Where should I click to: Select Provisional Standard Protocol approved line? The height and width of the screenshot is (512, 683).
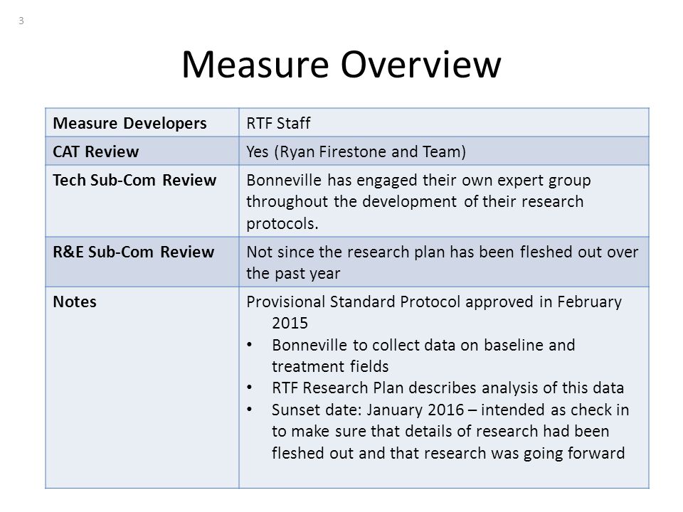(x=434, y=302)
